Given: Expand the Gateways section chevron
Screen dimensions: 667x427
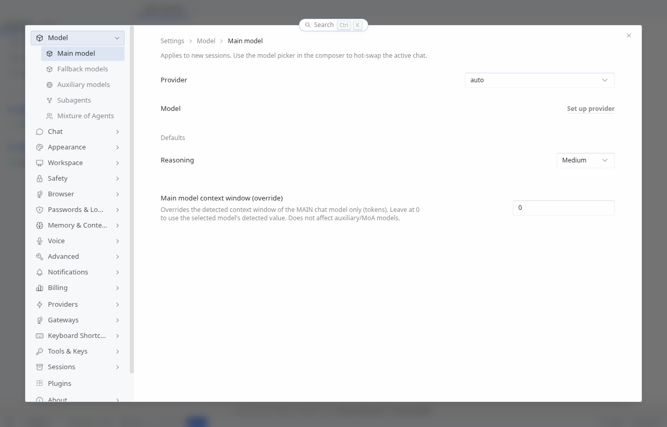Looking at the screenshot, I should (117, 320).
